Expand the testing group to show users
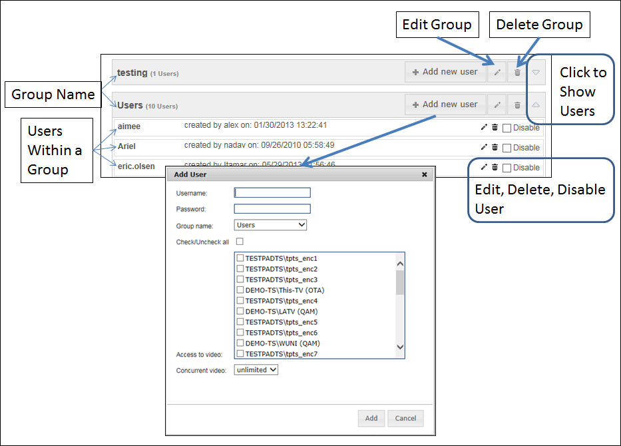621x446 pixels. pyautogui.click(x=537, y=72)
